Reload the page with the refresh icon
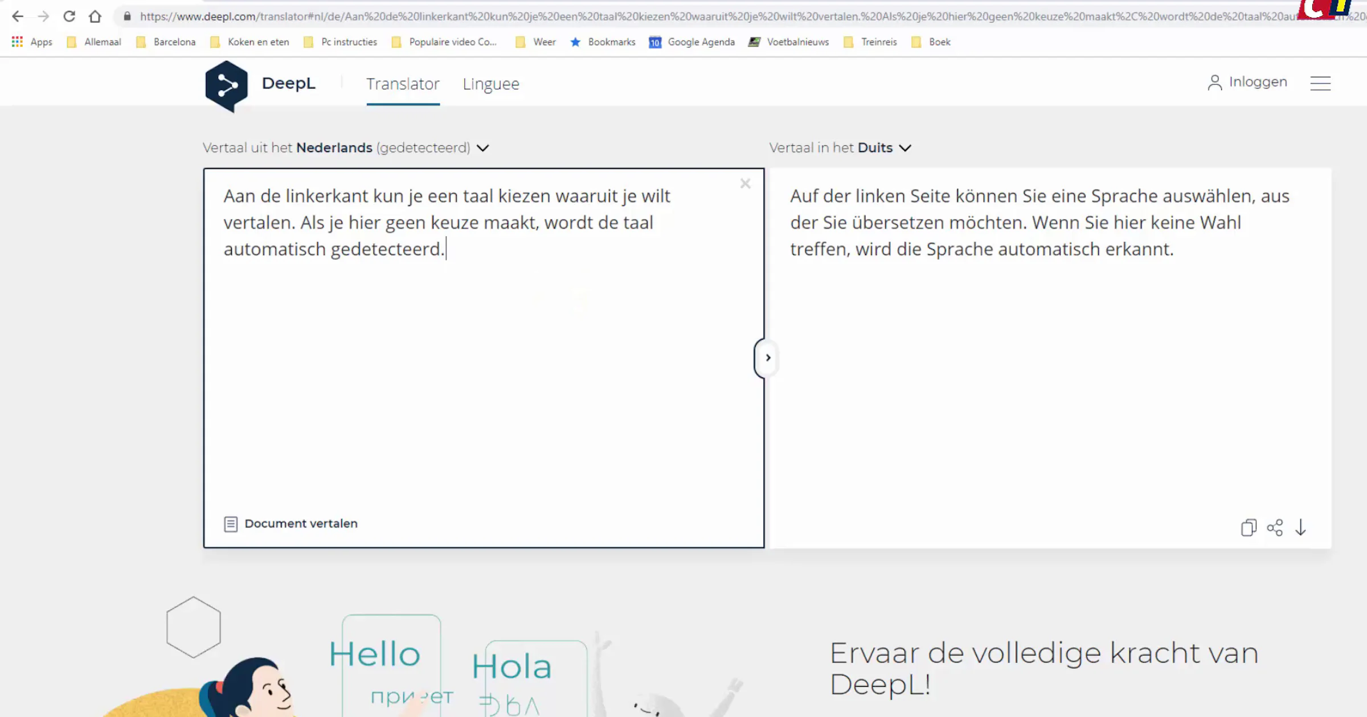Image resolution: width=1367 pixels, height=717 pixels. click(69, 17)
